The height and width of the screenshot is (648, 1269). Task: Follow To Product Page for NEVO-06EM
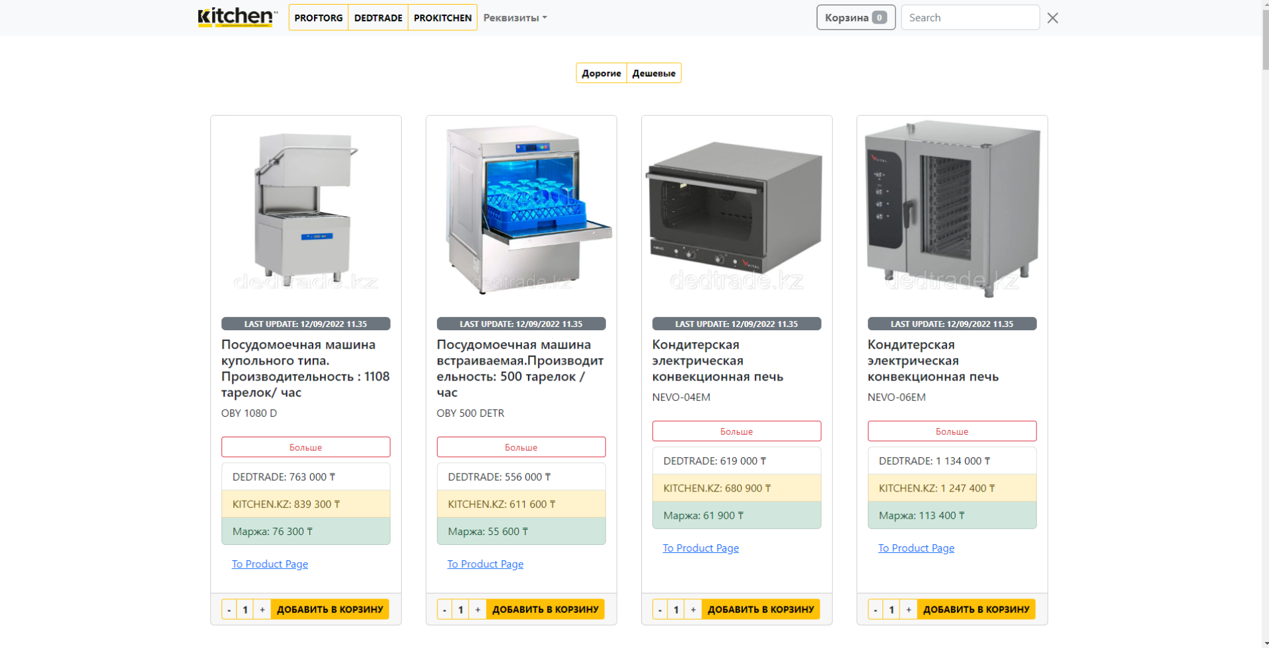pos(916,548)
